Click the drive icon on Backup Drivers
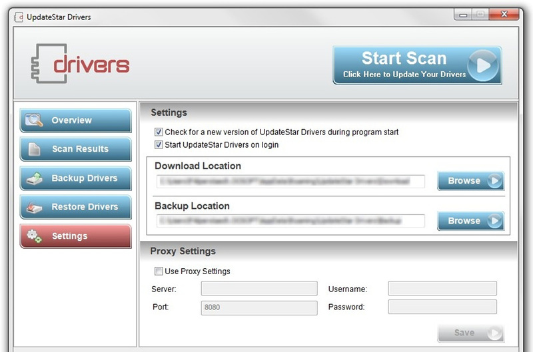Image resolution: width=533 pixels, height=352 pixels. (35, 178)
